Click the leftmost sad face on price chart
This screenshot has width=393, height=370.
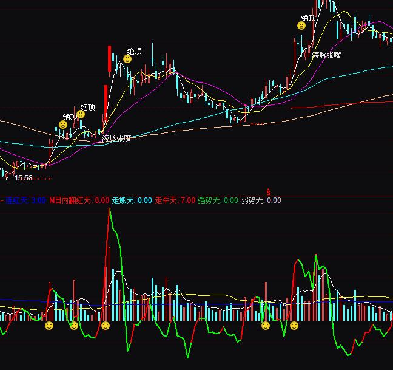(62, 125)
